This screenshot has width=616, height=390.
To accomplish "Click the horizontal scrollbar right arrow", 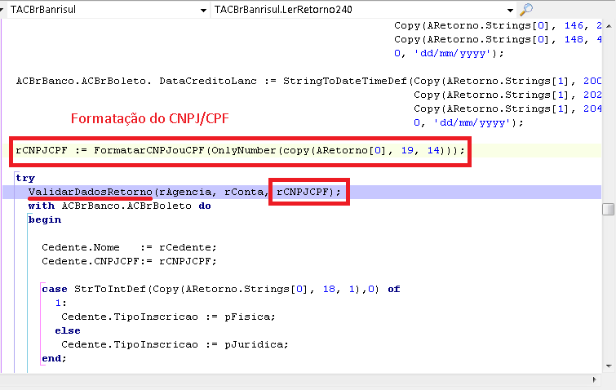I will tap(594, 379).
